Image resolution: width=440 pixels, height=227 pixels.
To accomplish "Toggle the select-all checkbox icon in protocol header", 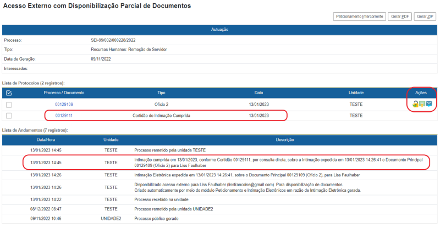I will coord(9,93).
